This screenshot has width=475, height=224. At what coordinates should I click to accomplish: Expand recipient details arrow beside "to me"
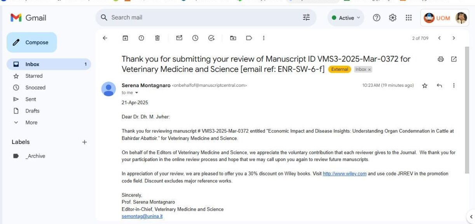click(136, 93)
